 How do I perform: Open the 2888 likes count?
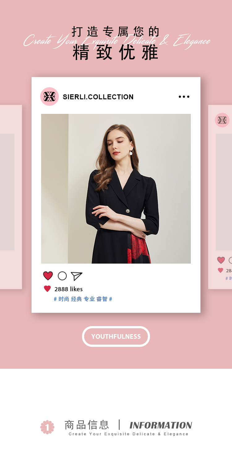click(69, 289)
